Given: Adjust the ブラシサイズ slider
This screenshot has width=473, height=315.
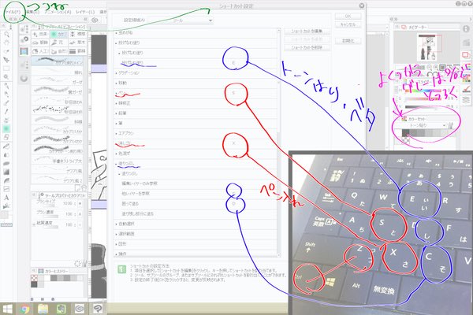Looking at the screenshot, I should (47, 207).
